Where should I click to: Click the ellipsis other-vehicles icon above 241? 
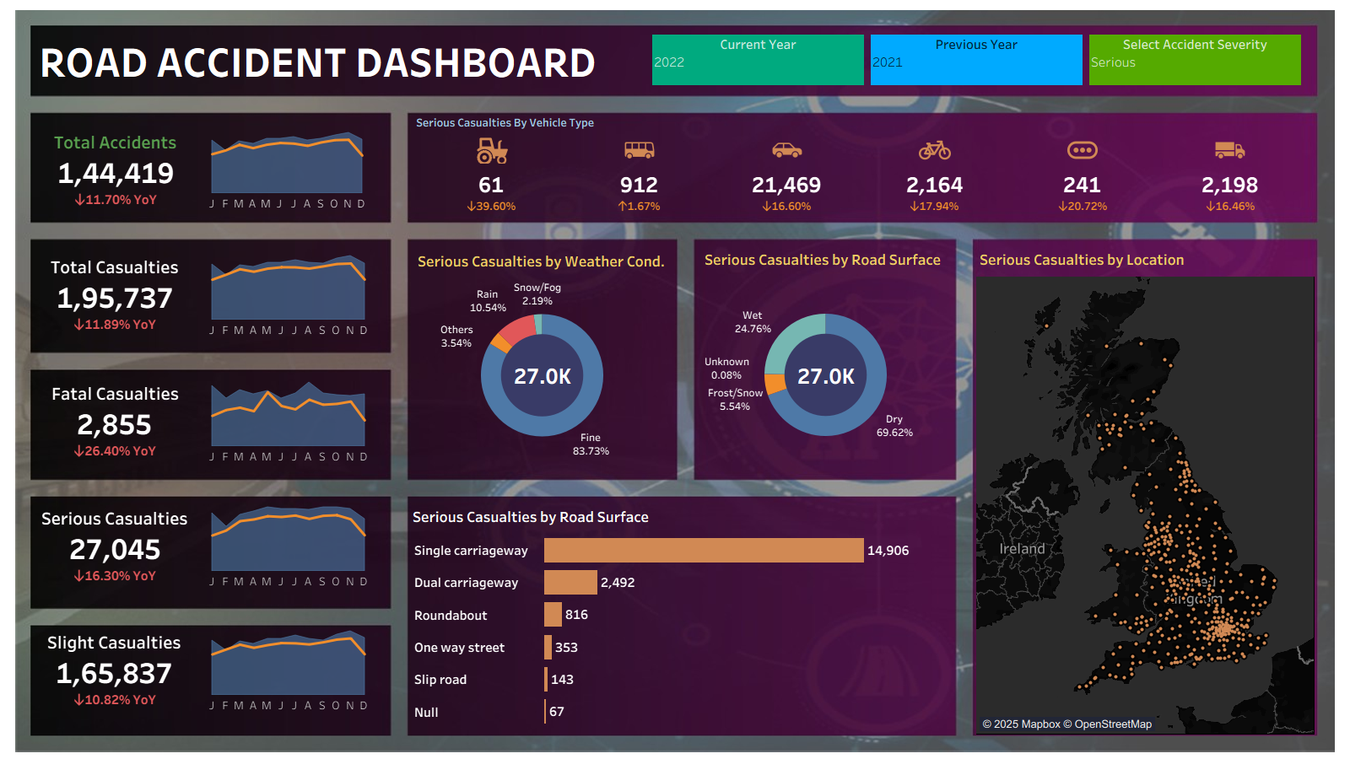coord(1083,150)
